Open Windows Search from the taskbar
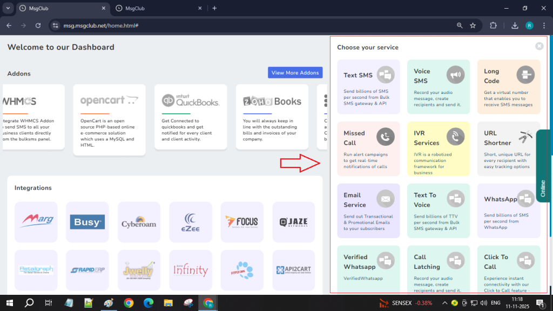This screenshot has width=553, height=311. point(29,303)
